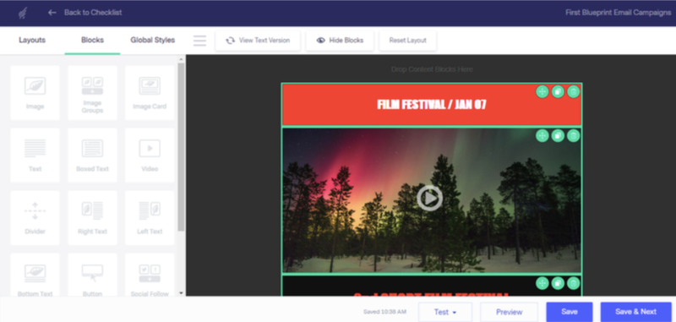Pick the Social Follow block
The image size is (676, 322).
(x=150, y=275)
